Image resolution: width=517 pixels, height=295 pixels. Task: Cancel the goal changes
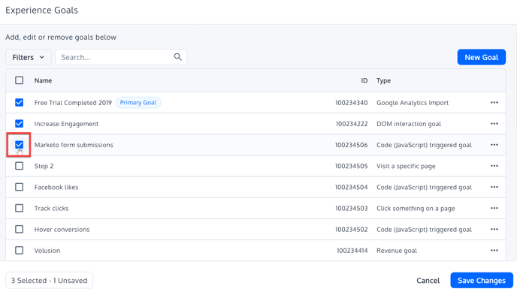[x=428, y=281]
